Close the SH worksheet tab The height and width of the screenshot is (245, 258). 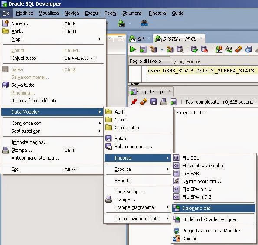149,39
